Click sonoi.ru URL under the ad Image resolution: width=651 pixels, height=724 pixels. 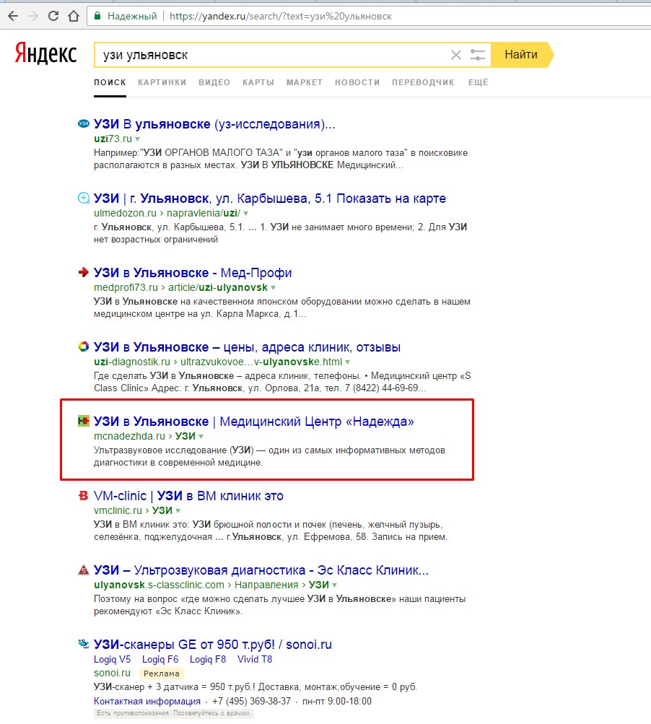pos(112,673)
